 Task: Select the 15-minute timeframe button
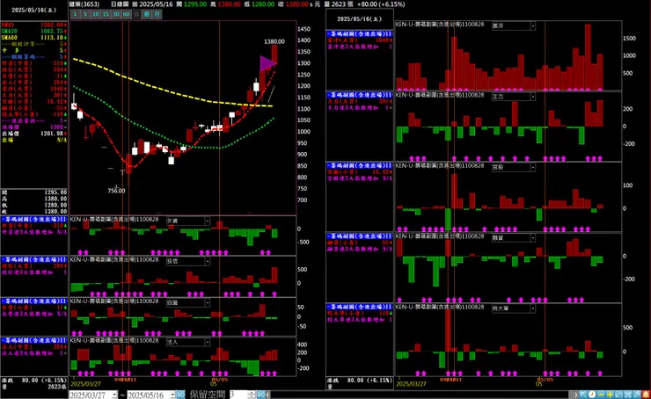106,14
